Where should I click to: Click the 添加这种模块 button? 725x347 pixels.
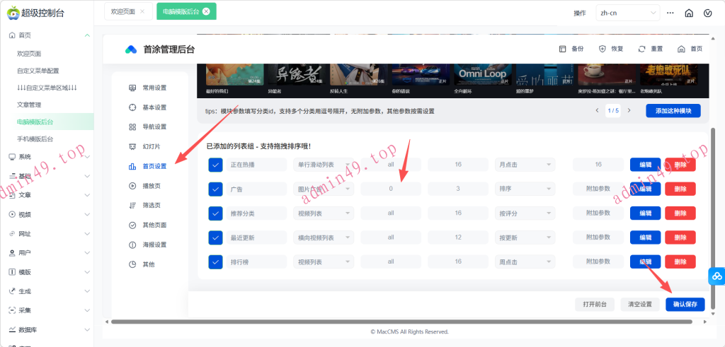(673, 111)
